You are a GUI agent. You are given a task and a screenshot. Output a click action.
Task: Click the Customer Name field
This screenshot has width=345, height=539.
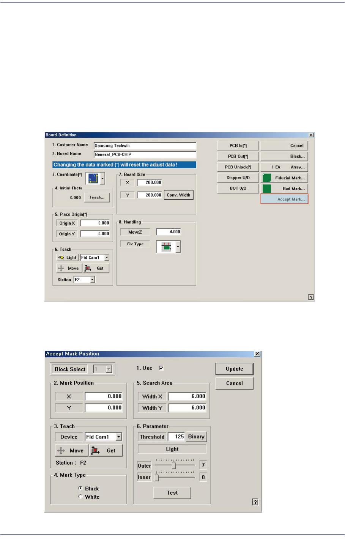point(145,146)
